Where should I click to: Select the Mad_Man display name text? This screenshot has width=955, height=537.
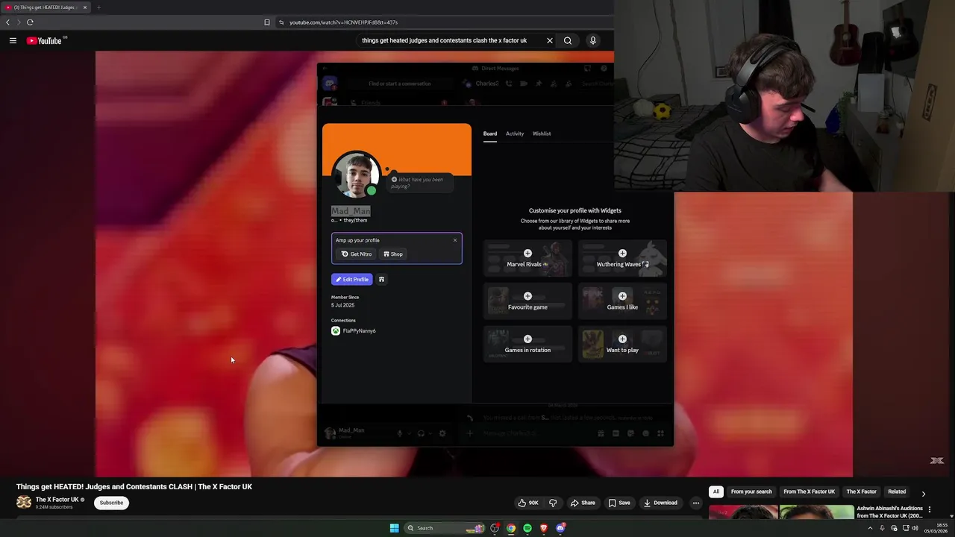pos(351,211)
